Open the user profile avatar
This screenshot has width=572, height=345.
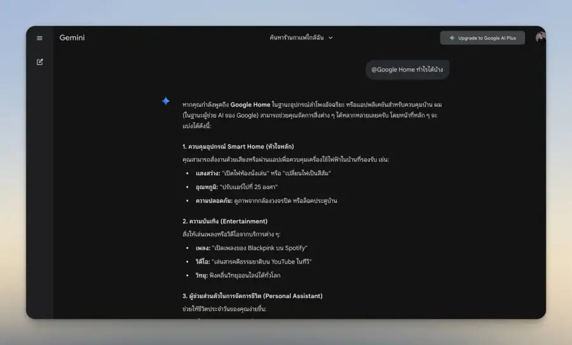(540, 37)
